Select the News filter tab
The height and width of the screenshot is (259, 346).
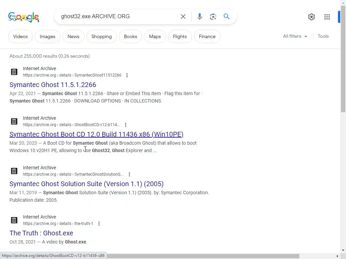[x=73, y=36]
